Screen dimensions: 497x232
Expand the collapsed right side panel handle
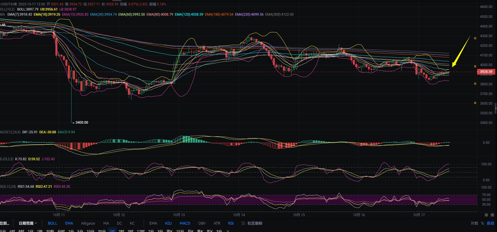tap(496, 108)
